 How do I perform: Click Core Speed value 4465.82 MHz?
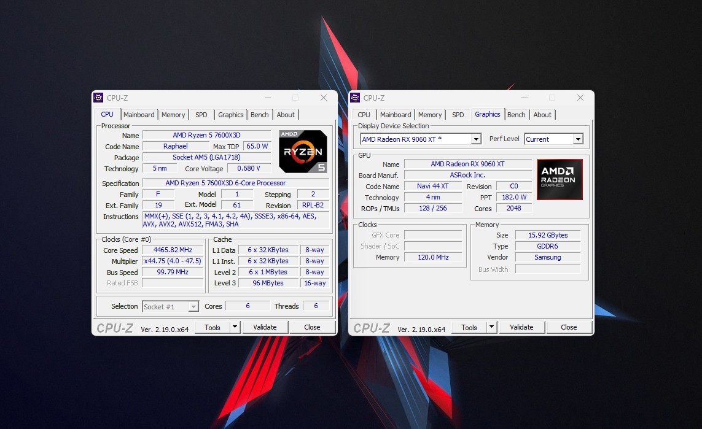[x=173, y=250]
